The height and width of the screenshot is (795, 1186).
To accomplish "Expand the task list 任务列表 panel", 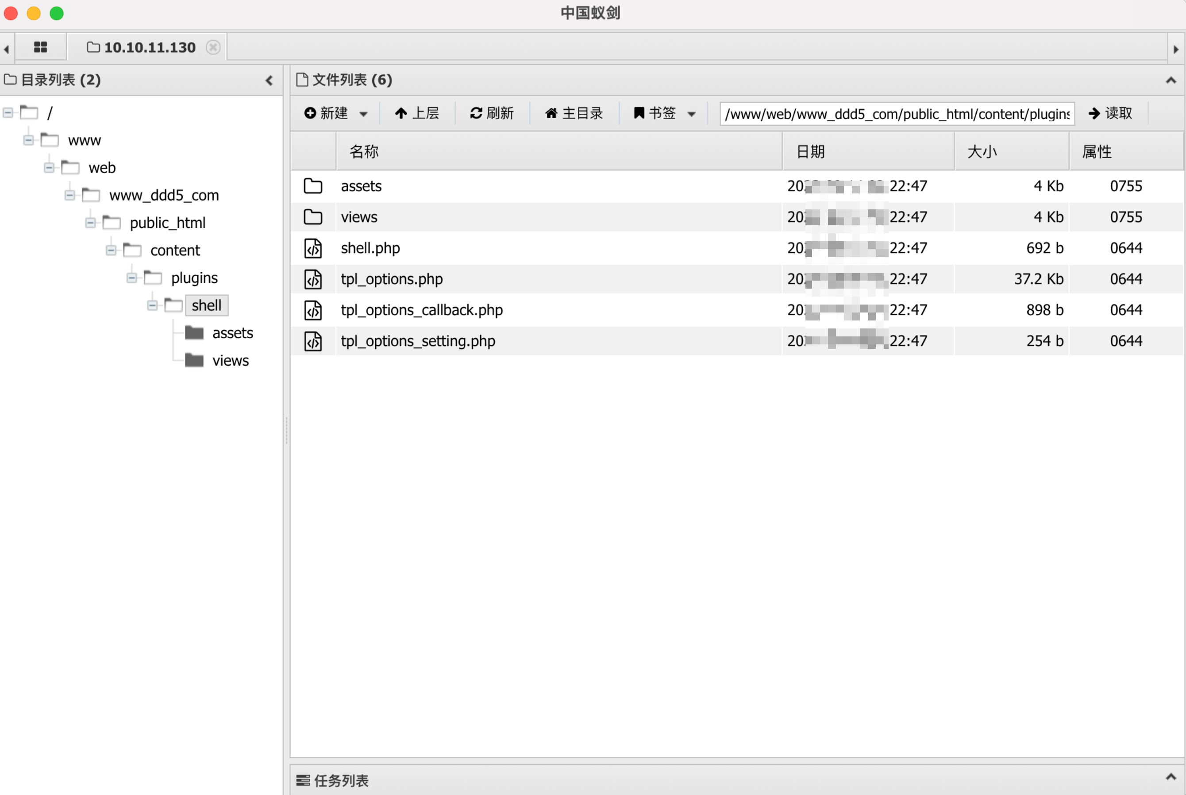I will click(x=1170, y=776).
